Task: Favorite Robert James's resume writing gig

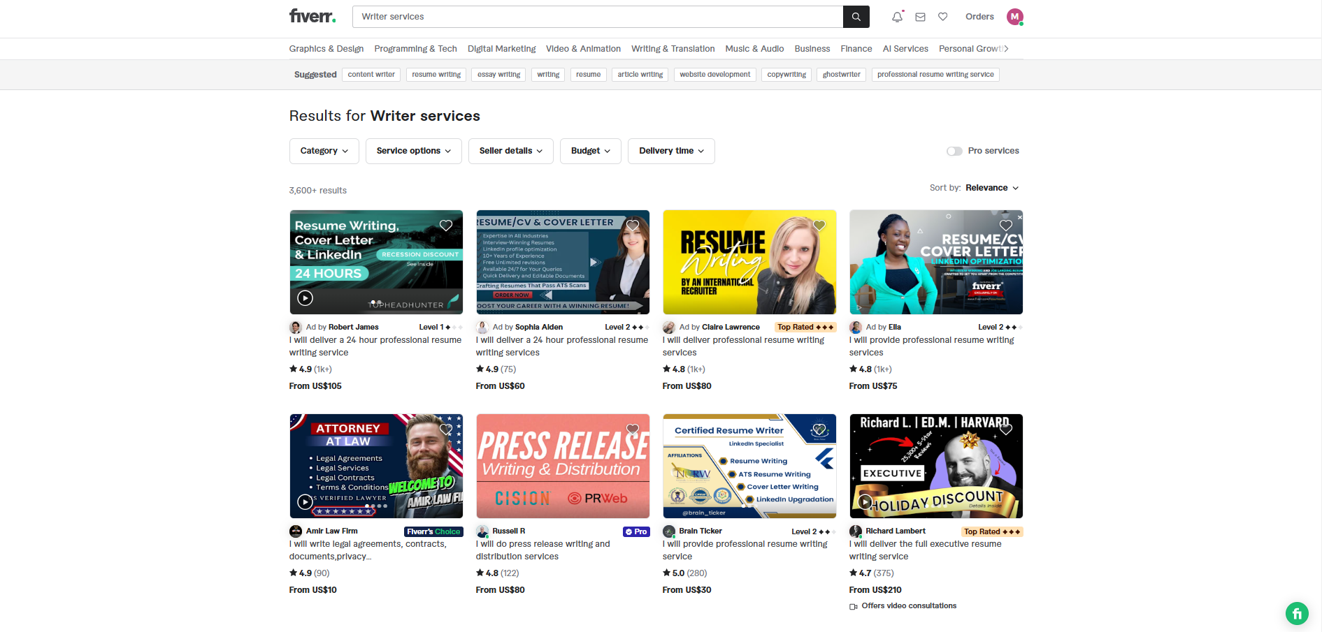Action: [x=445, y=226]
